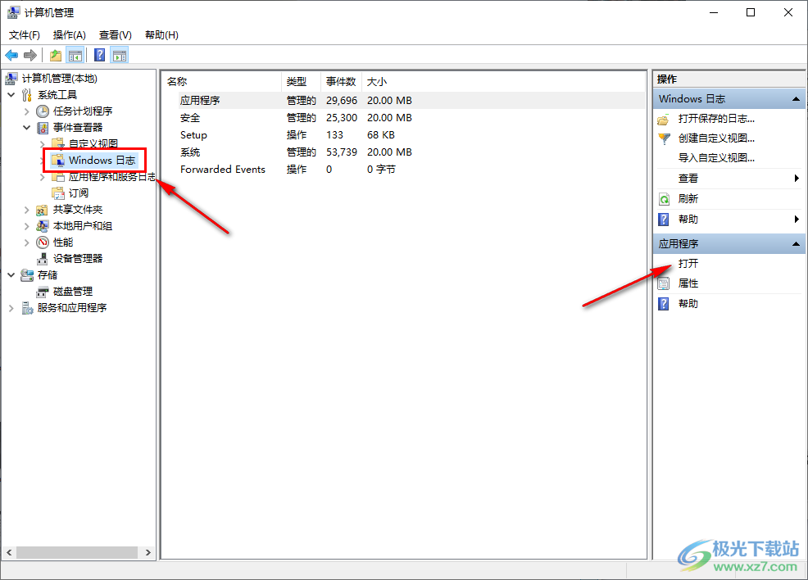The image size is (808, 580).
Task: Select the Windows 日志 tree item
Action: point(102,161)
